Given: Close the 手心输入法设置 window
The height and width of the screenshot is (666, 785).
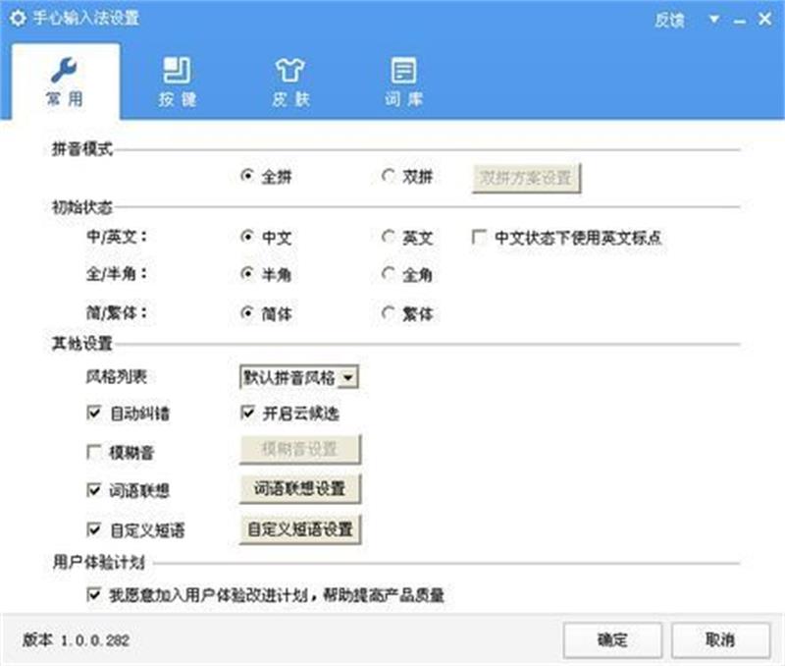Looking at the screenshot, I should 764,19.
